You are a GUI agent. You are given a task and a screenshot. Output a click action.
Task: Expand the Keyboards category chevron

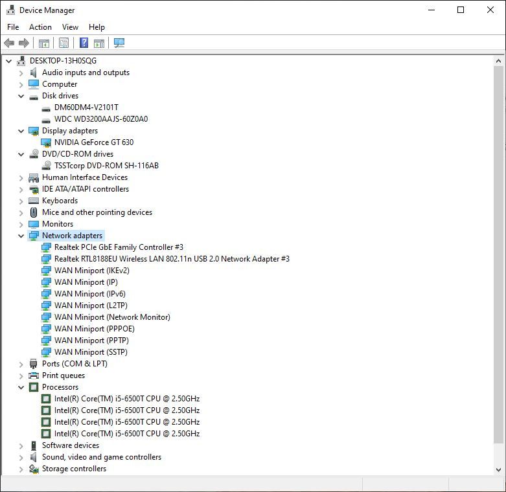pyautogui.click(x=21, y=201)
